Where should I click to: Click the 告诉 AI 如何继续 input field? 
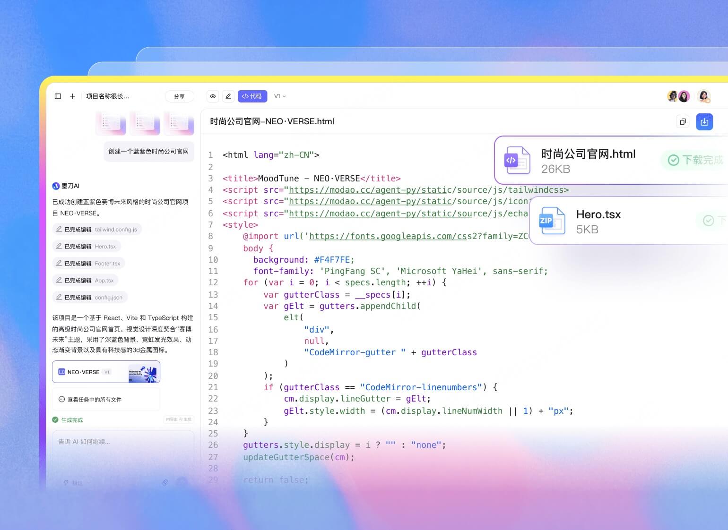[123, 453]
